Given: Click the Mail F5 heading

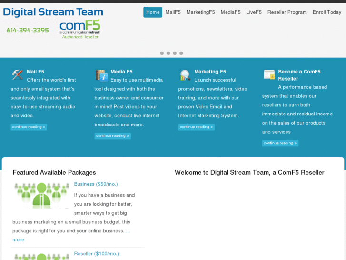Looking at the screenshot, I should [35, 72].
